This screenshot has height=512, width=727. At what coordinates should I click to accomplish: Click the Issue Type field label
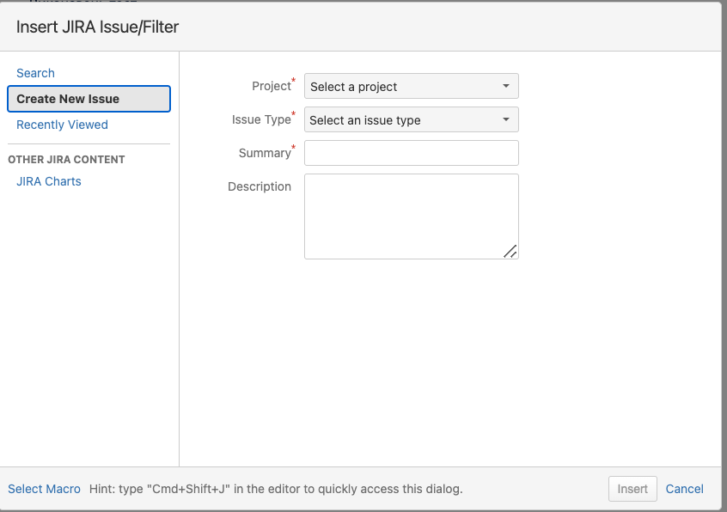[x=261, y=119]
